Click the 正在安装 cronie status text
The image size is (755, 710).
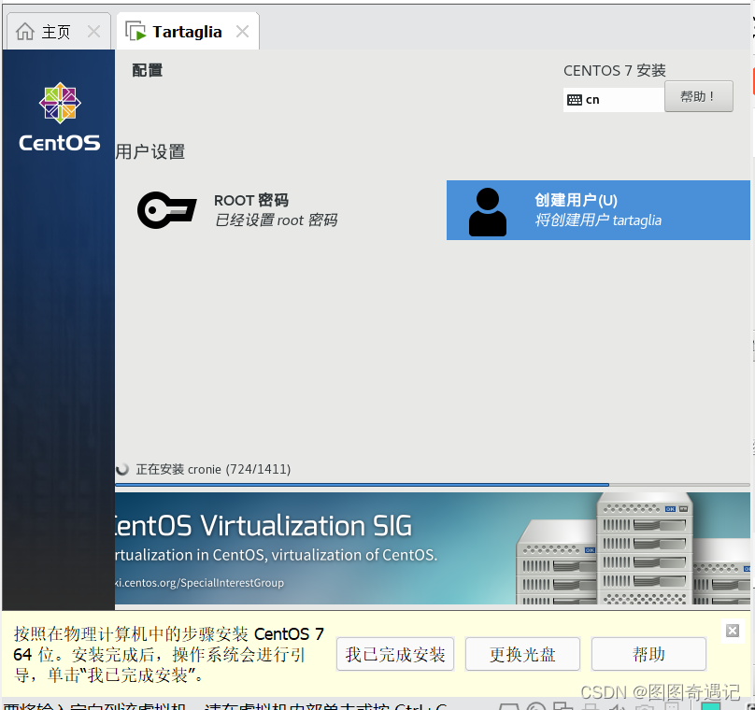coord(213,469)
